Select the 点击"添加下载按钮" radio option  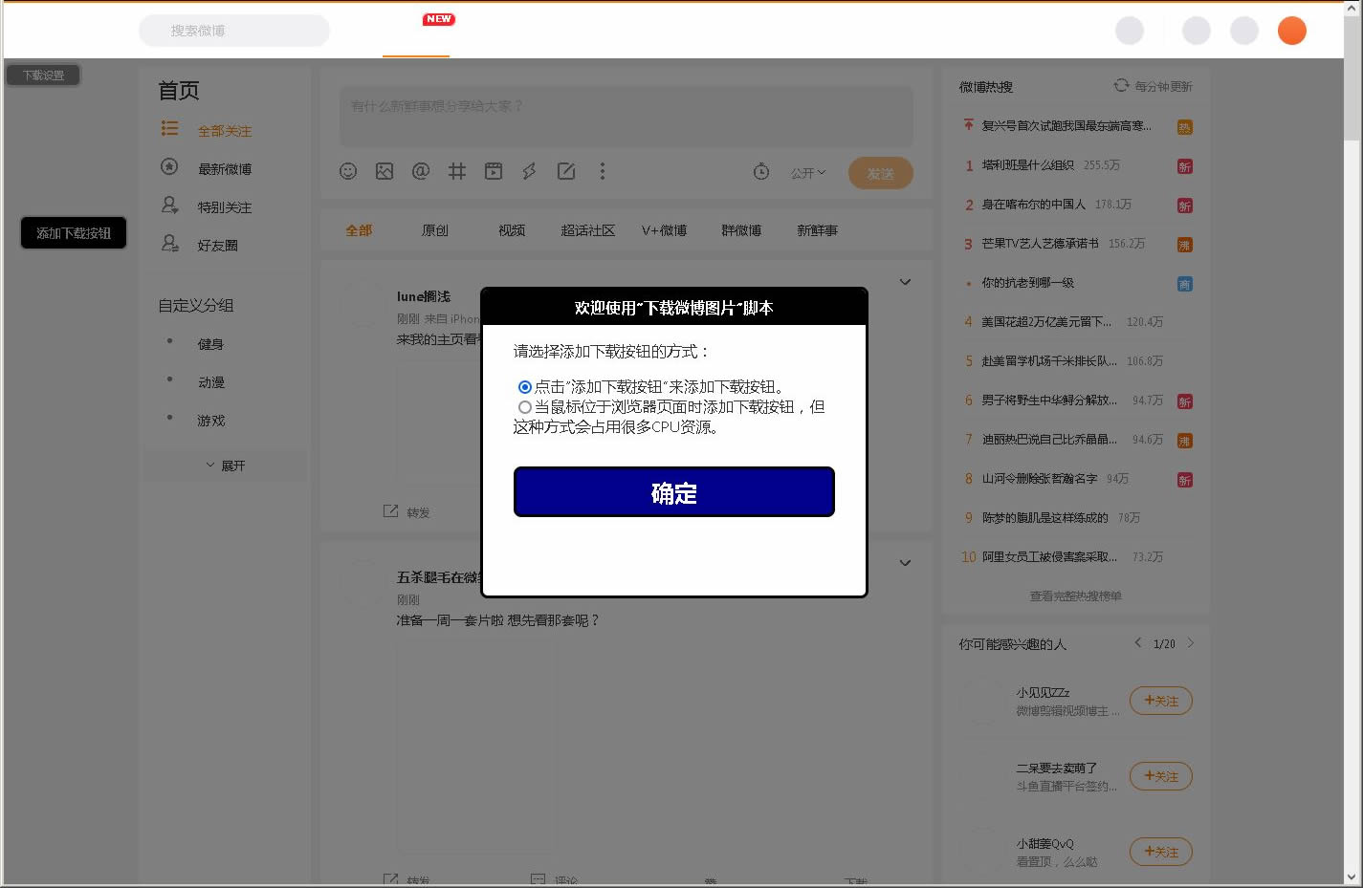(x=524, y=387)
